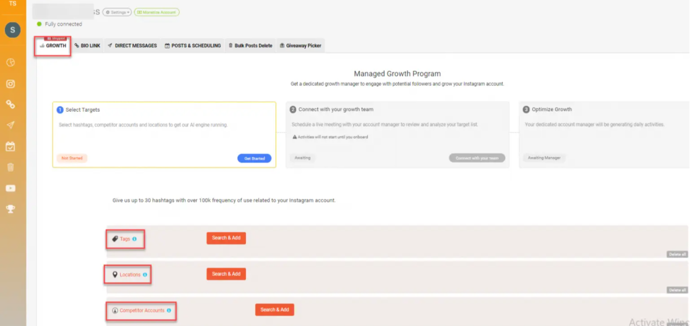Viewport: 690px width, 326px height.
Task: Click the Awaiting status badge
Action: pos(302,158)
